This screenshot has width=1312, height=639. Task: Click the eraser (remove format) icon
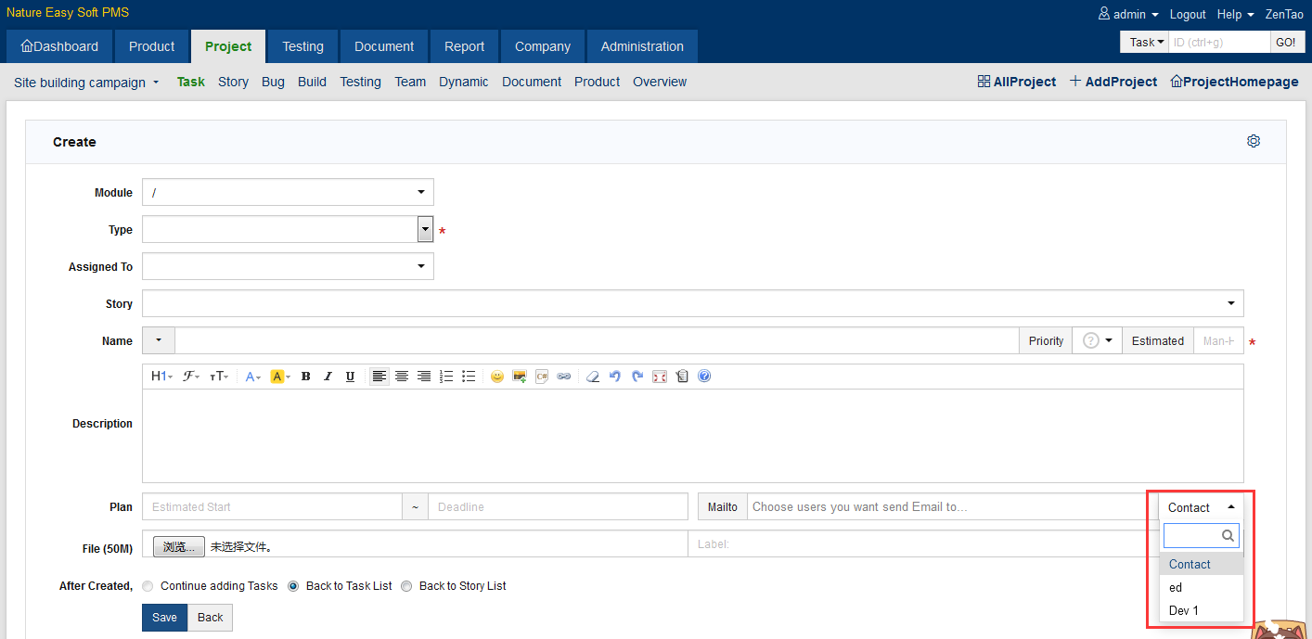pos(593,377)
